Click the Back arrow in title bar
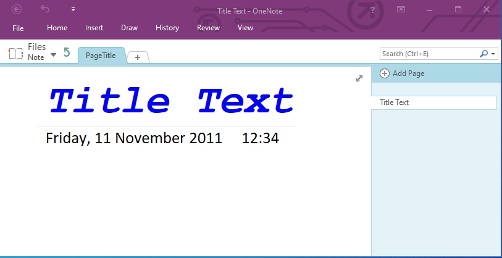The height and width of the screenshot is (258, 502). point(17,9)
